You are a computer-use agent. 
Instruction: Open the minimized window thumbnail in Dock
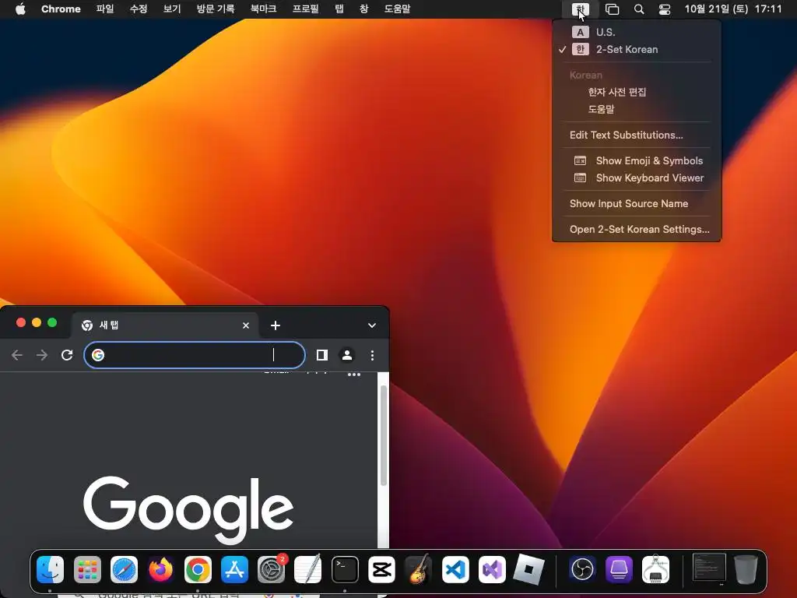(709, 567)
